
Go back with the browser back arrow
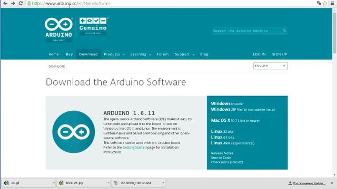[5, 4]
